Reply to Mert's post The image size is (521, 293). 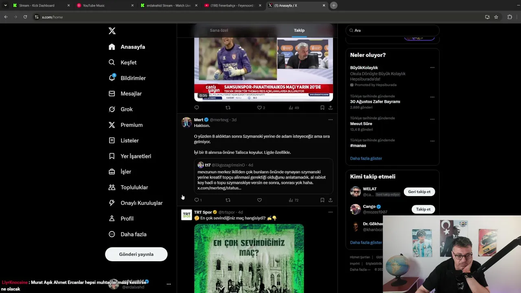click(197, 200)
